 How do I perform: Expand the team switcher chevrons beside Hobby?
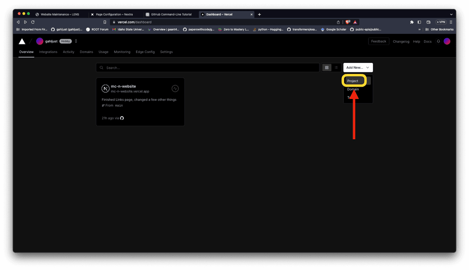76,41
